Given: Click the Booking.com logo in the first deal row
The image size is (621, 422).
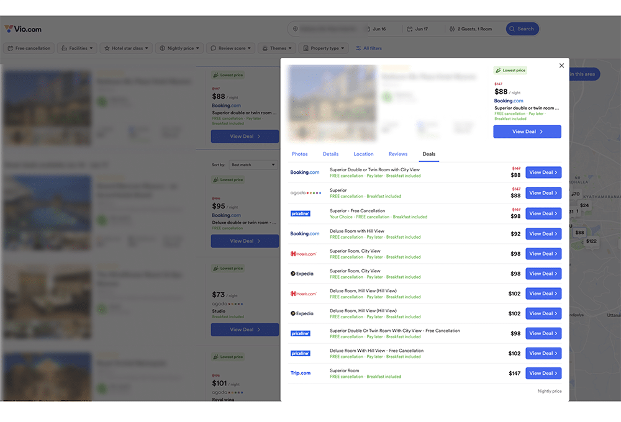Looking at the screenshot, I should (304, 173).
